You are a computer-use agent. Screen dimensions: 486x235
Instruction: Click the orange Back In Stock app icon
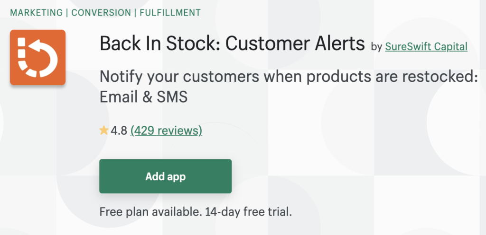(x=37, y=57)
